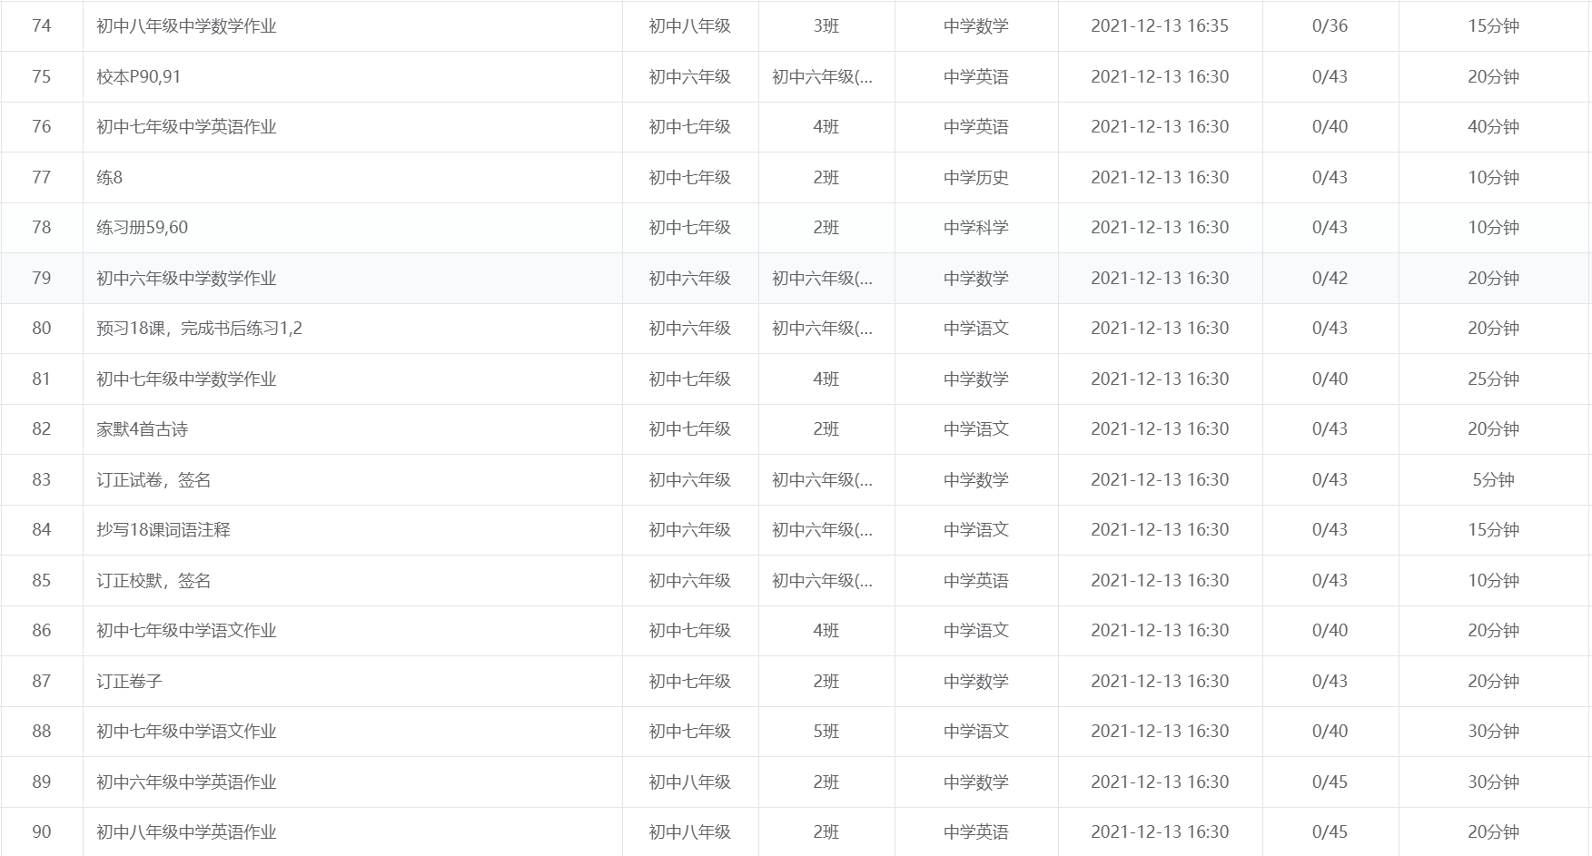Select the 练习册59,60 assignment title
1592x856 pixels.
(x=143, y=228)
